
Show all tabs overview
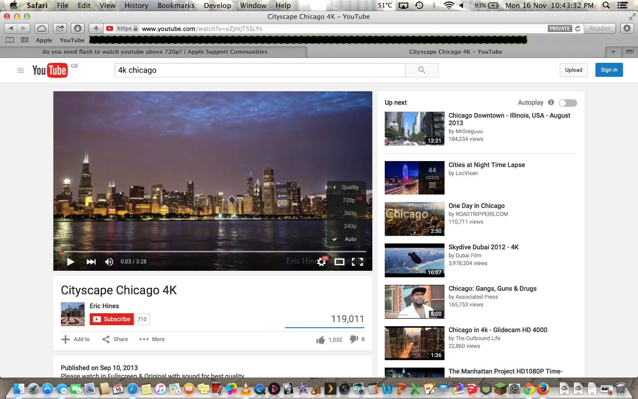click(x=630, y=52)
